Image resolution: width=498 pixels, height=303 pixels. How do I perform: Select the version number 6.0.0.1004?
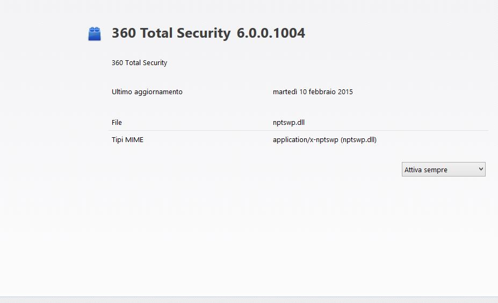(x=271, y=33)
